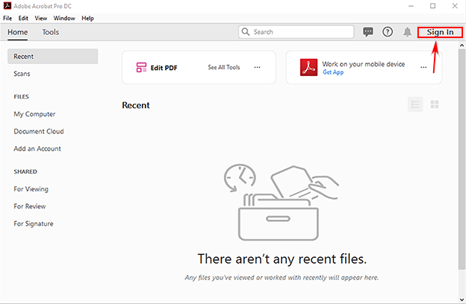The height and width of the screenshot is (304, 466).
Task: Click inside the Search field
Action: pyautogui.click(x=299, y=32)
